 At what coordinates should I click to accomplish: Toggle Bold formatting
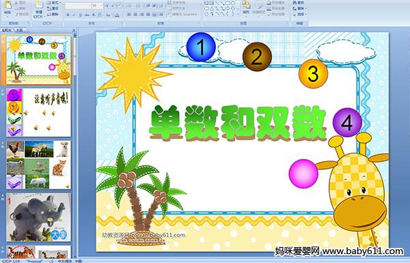(x=68, y=15)
